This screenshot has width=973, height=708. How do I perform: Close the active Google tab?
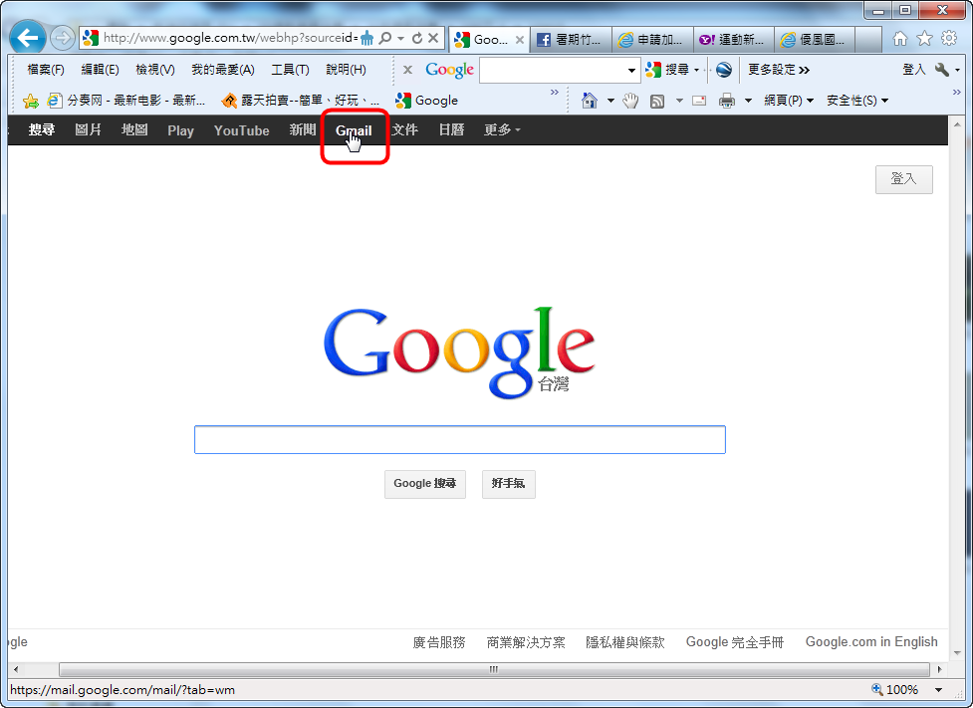[x=520, y=40]
